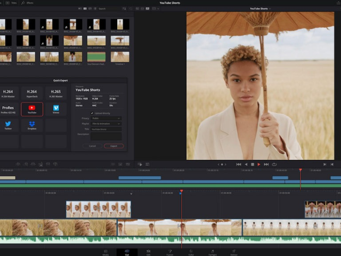Jump to the last frame
This screenshot has height=256, width=341.
point(266,164)
